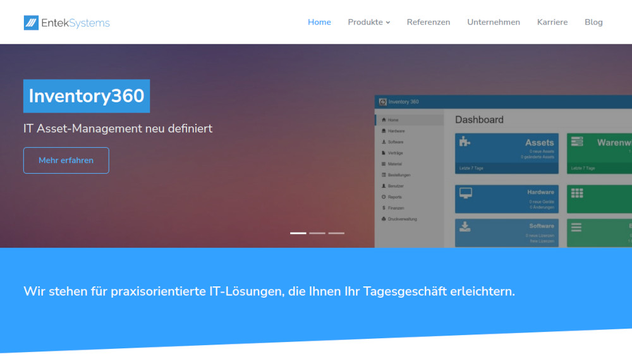This screenshot has width=632, height=359.
Task: Expand the Produkte dropdown chevron
Action: (x=388, y=23)
